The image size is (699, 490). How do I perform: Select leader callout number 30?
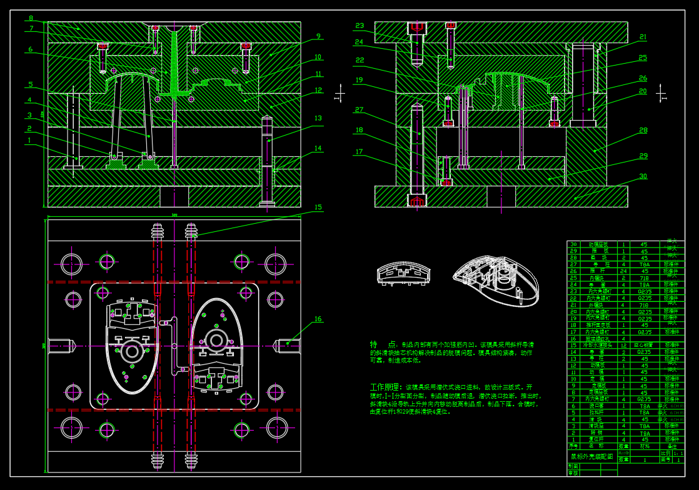[643, 176]
